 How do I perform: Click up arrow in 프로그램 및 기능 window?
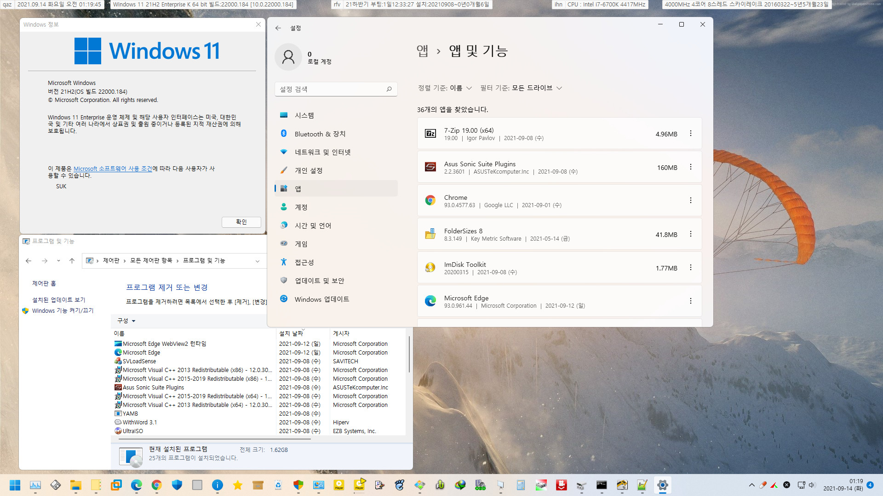pyautogui.click(x=72, y=261)
